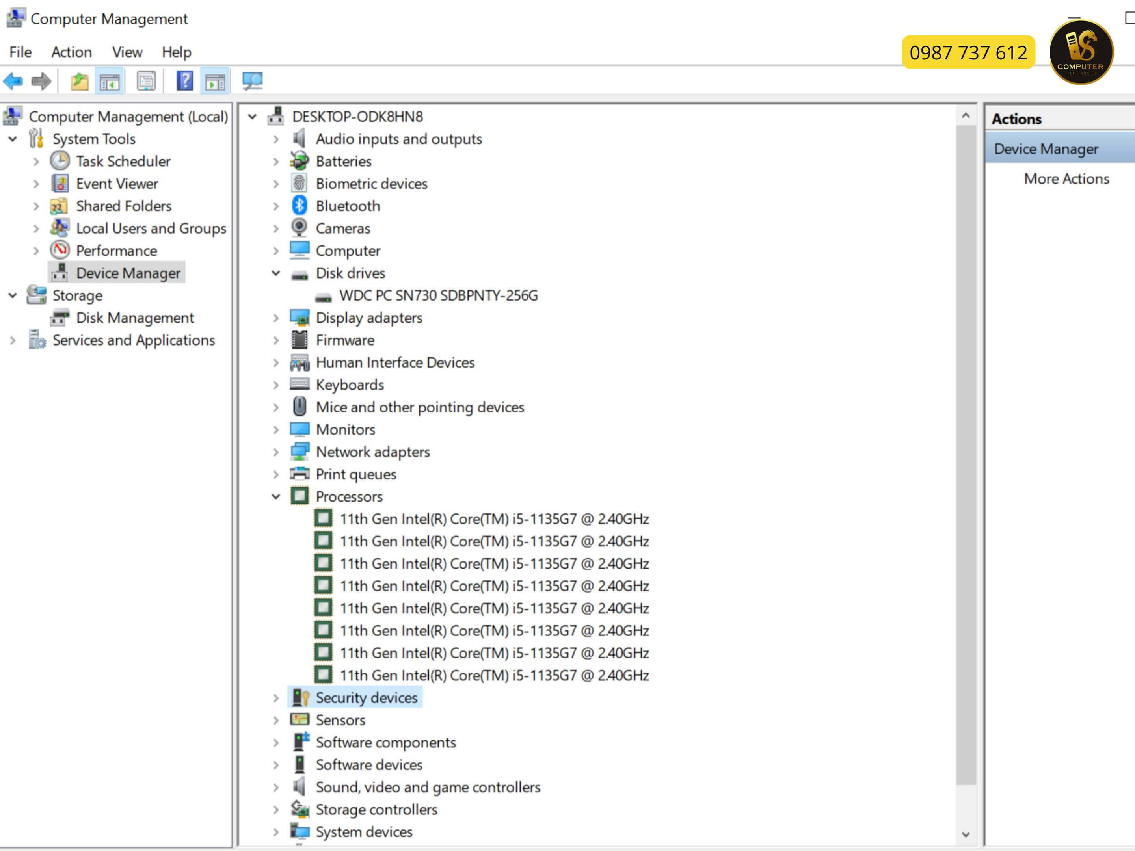
Task: Click the Forward arrow toolbar icon
Action: [x=41, y=81]
